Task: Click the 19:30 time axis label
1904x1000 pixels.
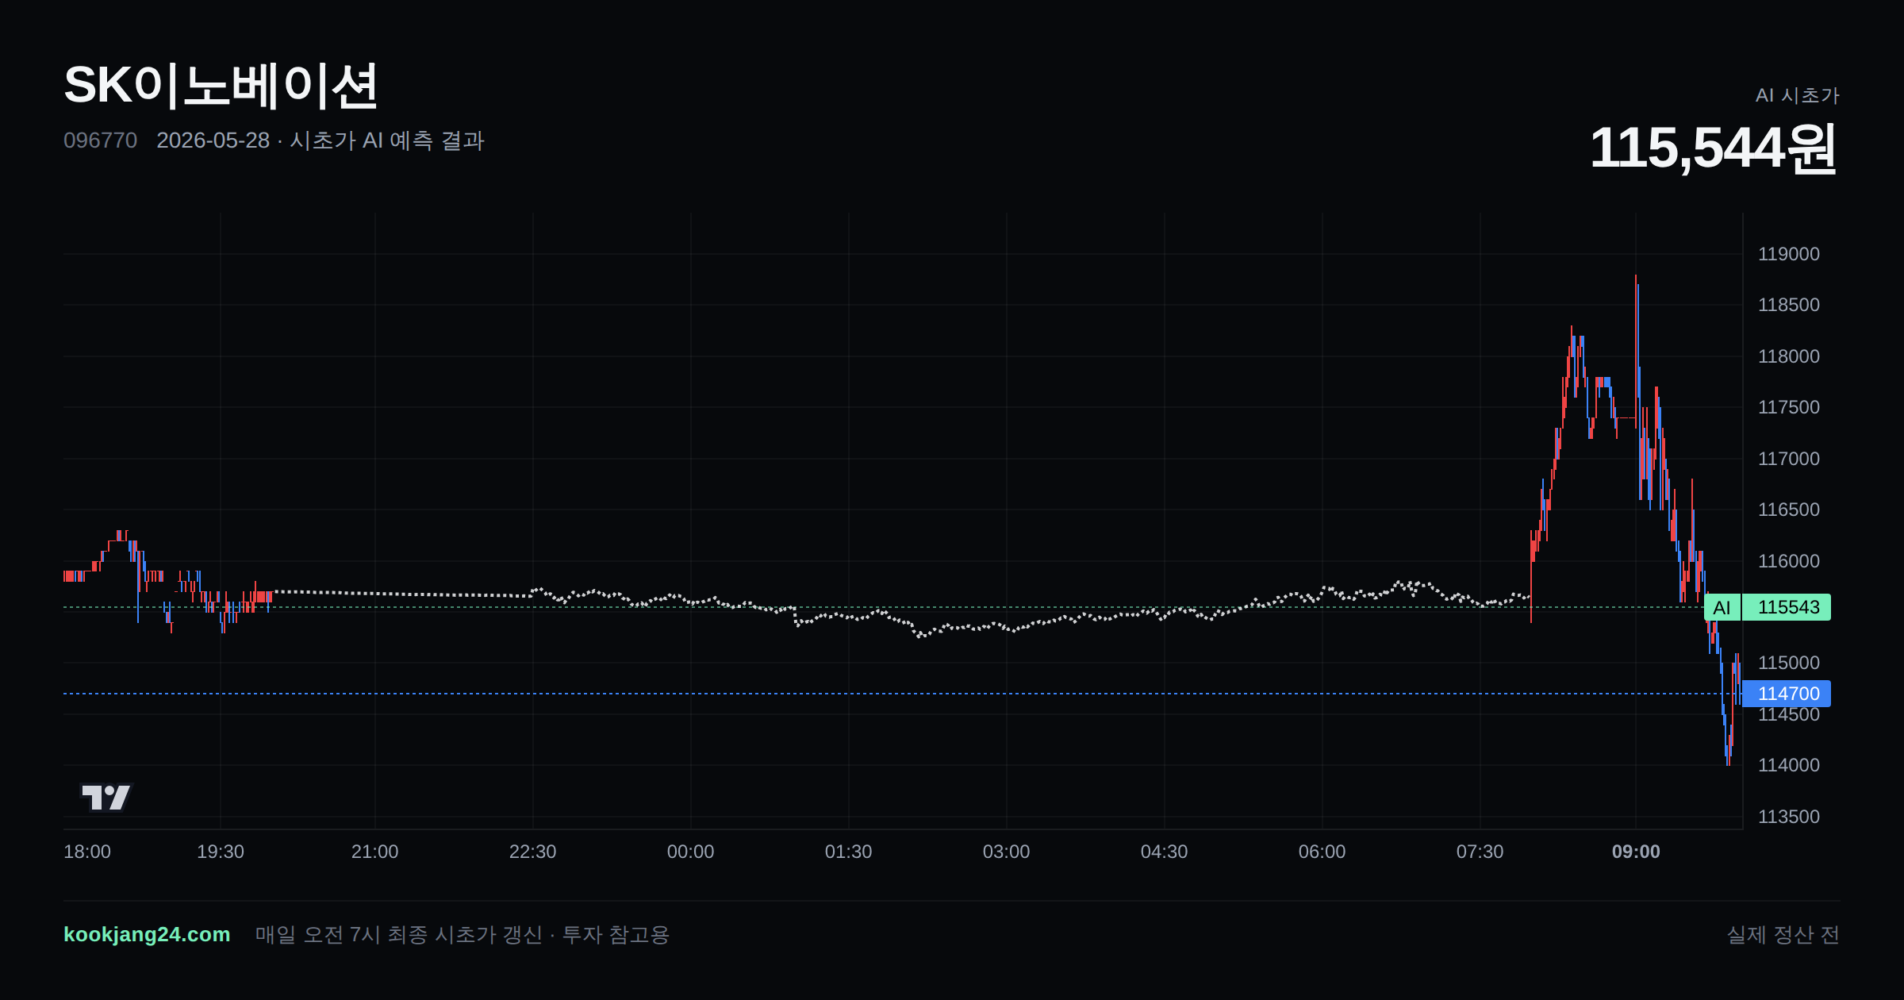Action: 221,852
